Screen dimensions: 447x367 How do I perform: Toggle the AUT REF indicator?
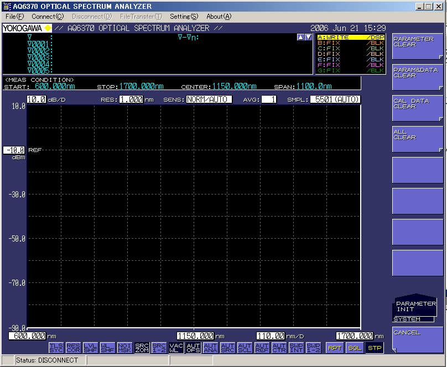pyautogui.click(x=262, y=348)
